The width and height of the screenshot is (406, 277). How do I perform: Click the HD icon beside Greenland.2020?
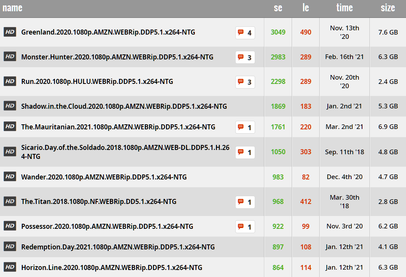(10, 32)
